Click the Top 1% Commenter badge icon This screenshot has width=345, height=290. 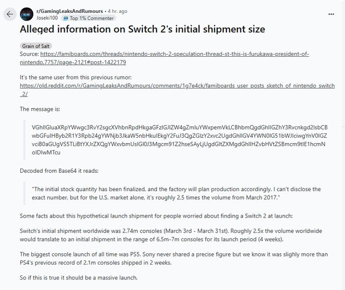[x=66, y=18]
